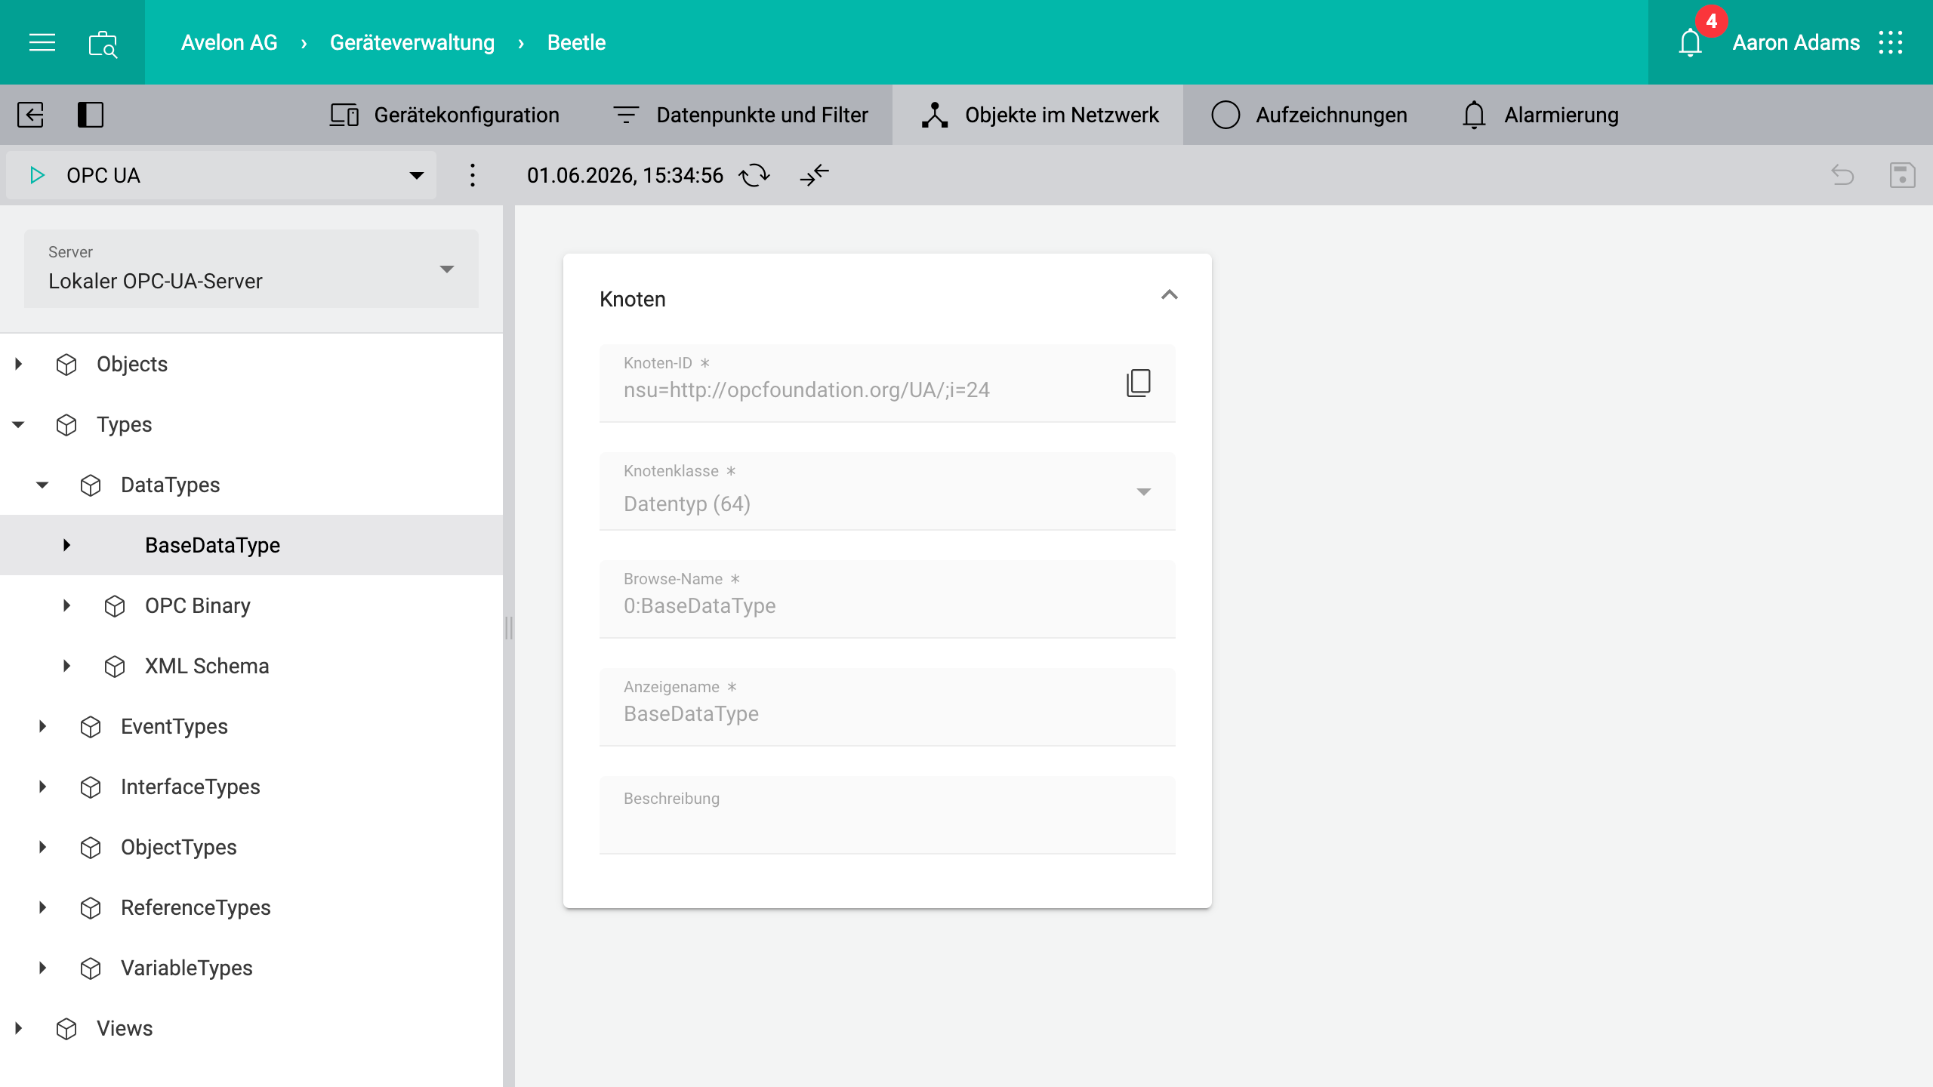The image size is (1933, 1087).
Task: Click the collapse-all arrows icon
Action: coord(815,175)
